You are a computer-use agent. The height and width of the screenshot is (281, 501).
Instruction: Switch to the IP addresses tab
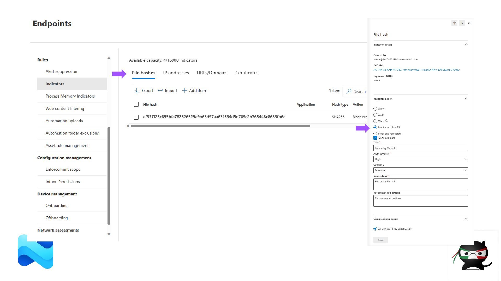pyautogui.click(x=176, y=73)
